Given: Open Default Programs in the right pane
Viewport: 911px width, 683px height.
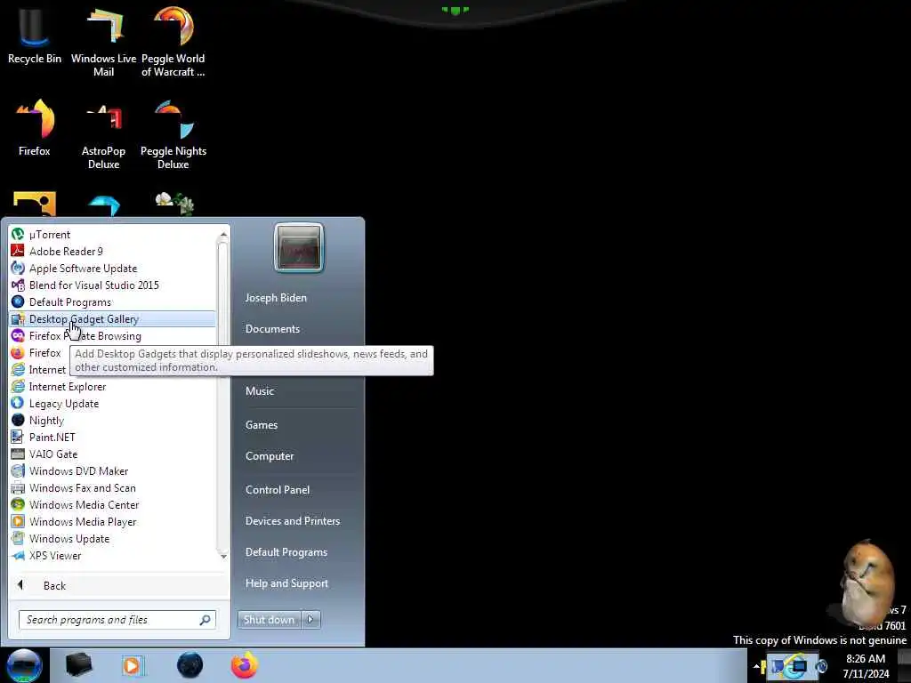Looking at the screenshot, I should pyautogui.click(x=286, y=551).
